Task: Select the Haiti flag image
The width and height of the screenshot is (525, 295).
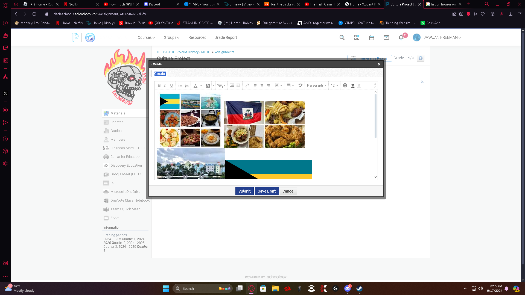Action: tap(244, 113)
